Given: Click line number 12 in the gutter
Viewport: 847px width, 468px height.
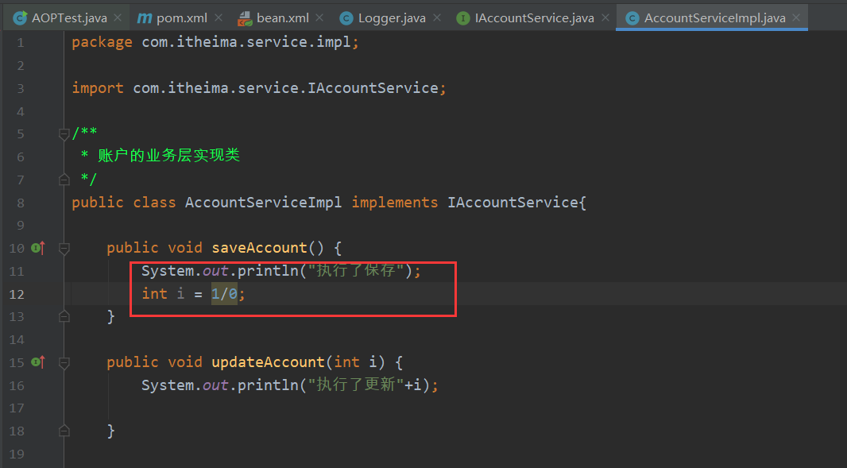Looking at the screenshot, I should 17,295.
